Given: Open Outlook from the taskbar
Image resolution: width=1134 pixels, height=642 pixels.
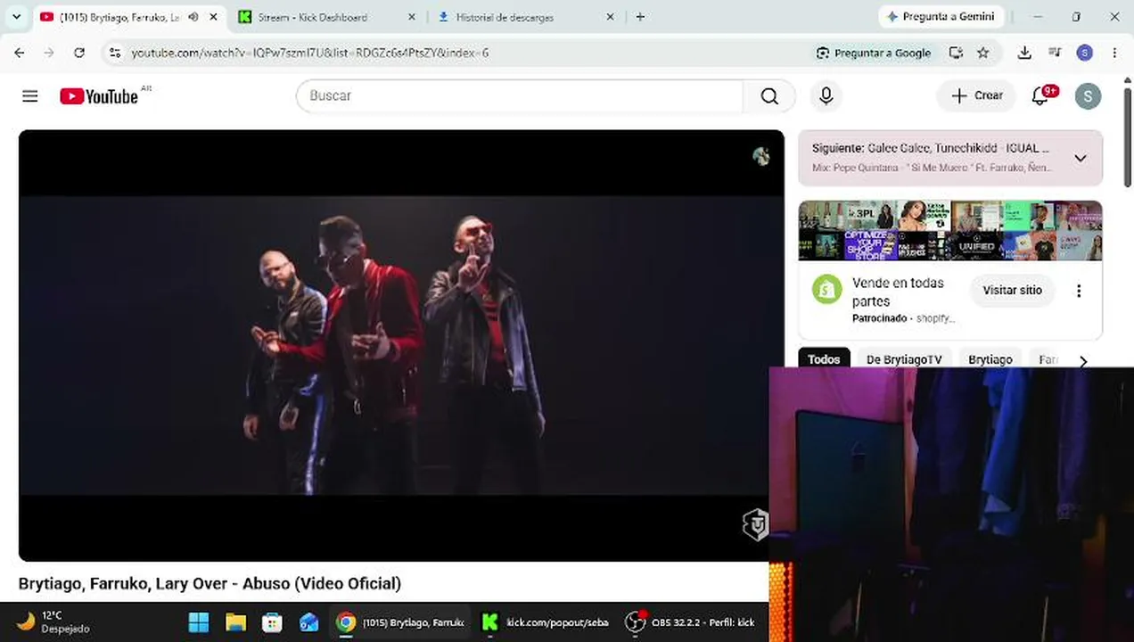Looking at the screenshot, I should point(308,622).
